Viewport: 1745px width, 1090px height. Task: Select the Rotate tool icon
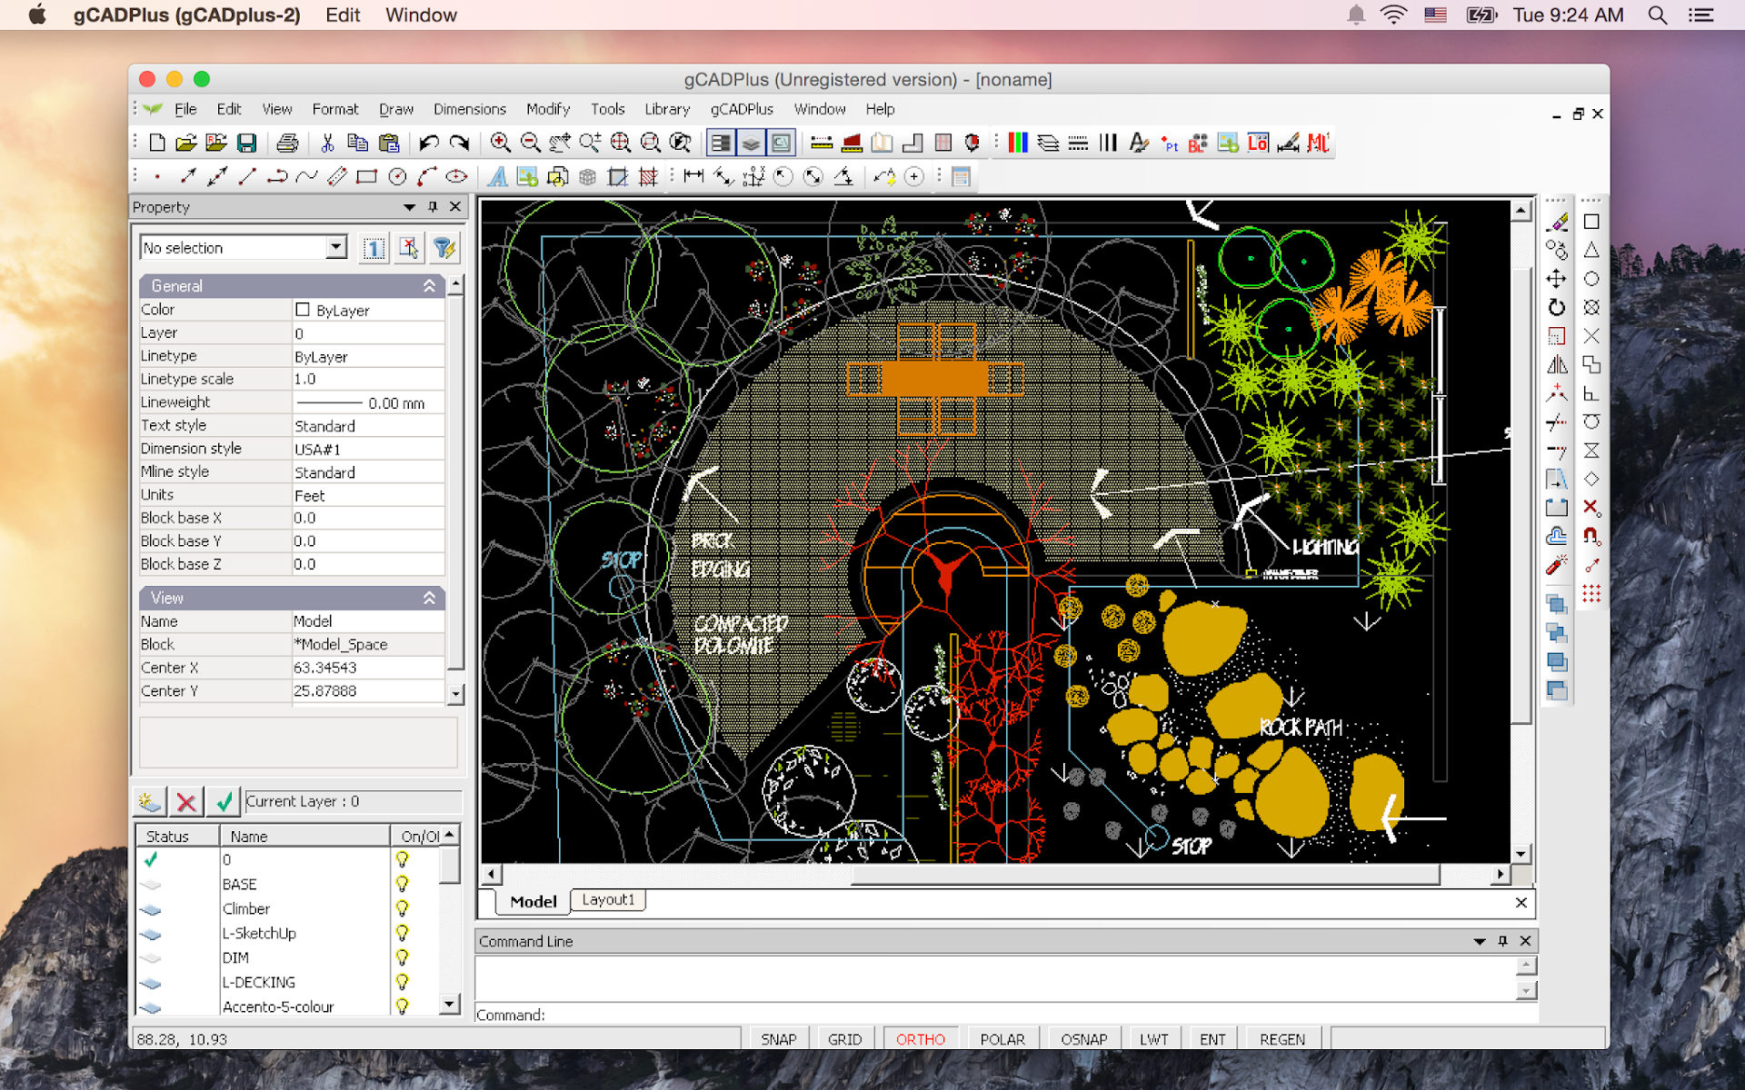point(1557,308)
